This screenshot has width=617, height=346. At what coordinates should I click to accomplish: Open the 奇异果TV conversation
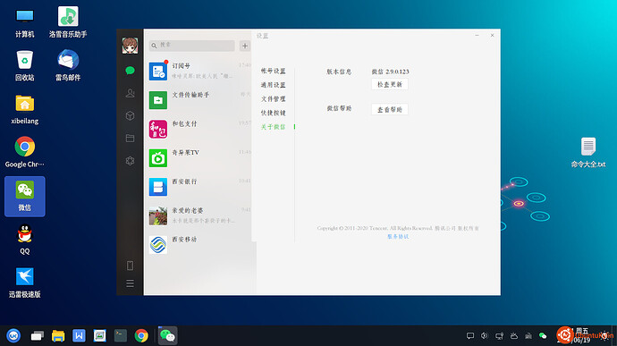[x=200, y=158]
